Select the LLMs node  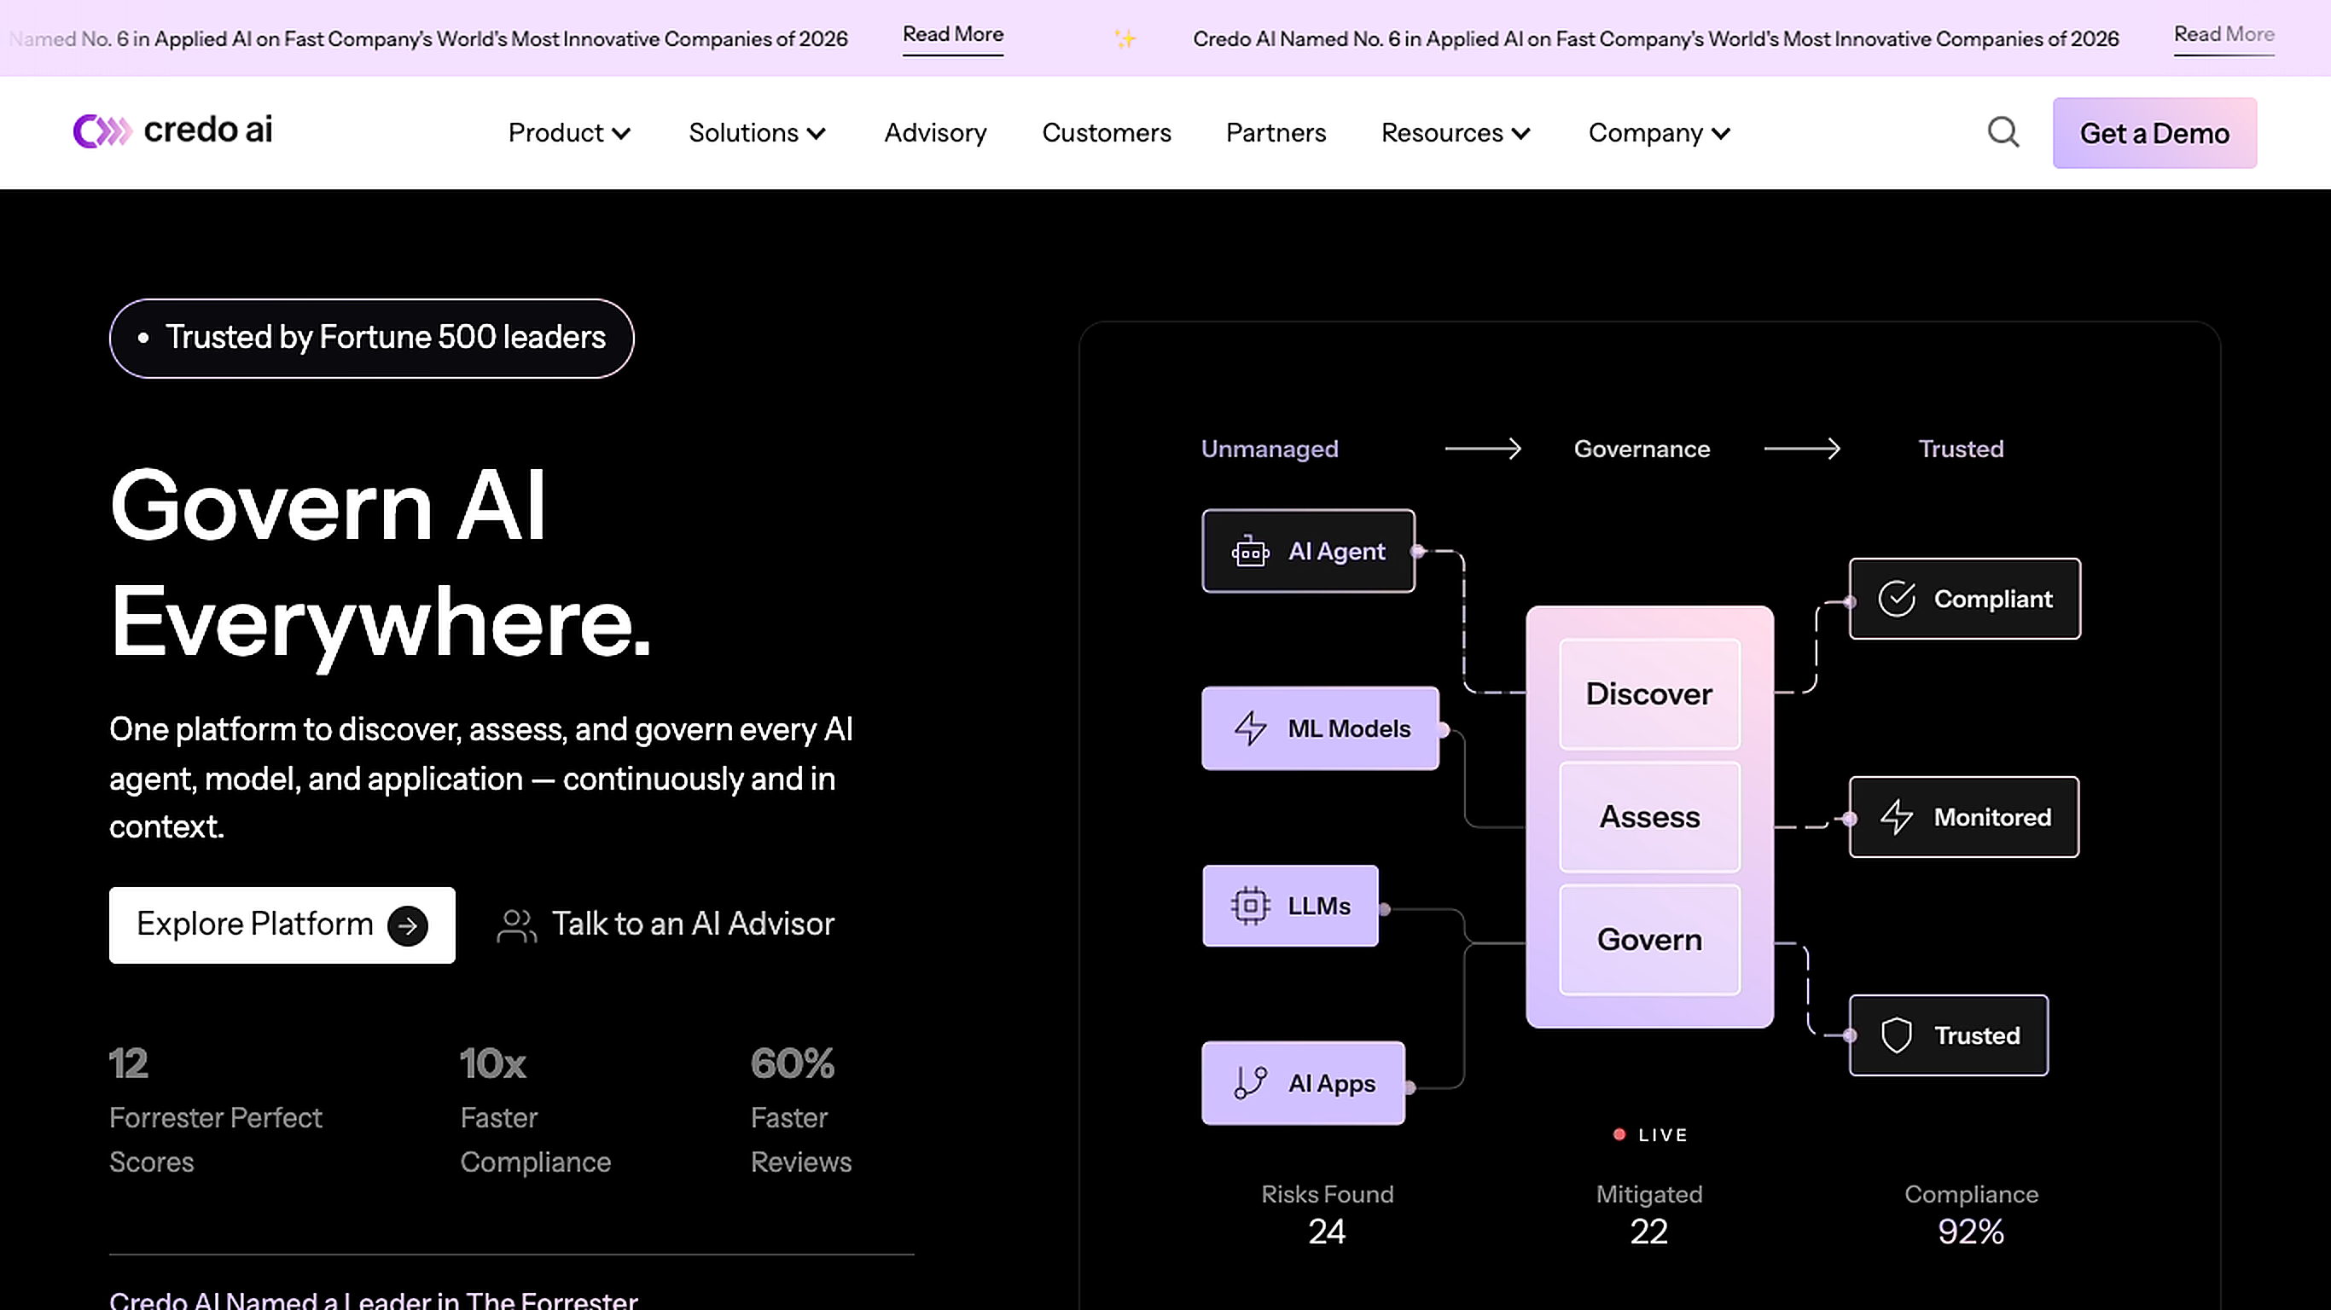tap(1290, 906)
